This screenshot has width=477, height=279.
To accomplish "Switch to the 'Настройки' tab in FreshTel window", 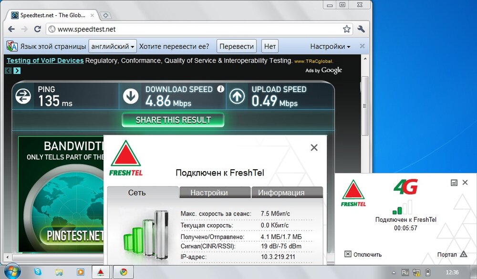I will pos(215,192).
